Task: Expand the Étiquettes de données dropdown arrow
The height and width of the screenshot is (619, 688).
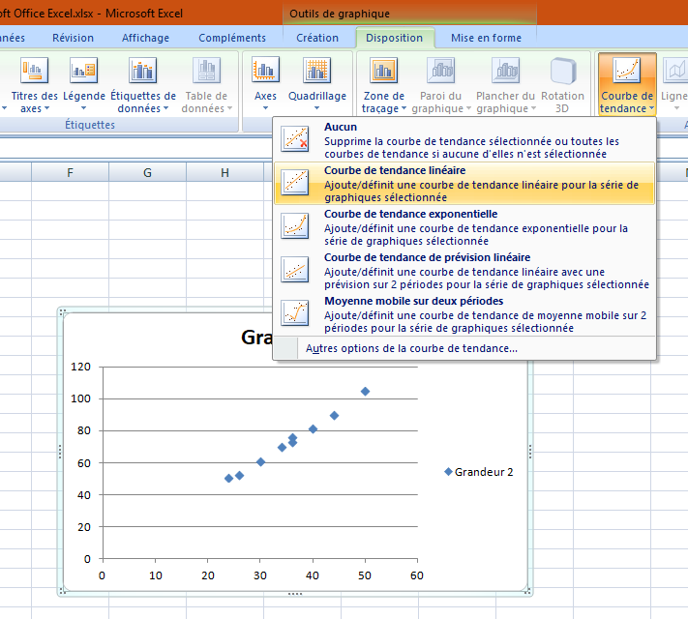Action: (165, 108)
